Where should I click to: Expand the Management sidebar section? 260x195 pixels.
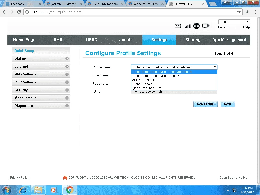41,98
